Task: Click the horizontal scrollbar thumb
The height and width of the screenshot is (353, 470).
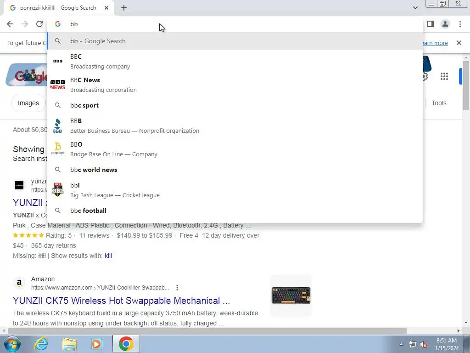Action: (207, 330)
